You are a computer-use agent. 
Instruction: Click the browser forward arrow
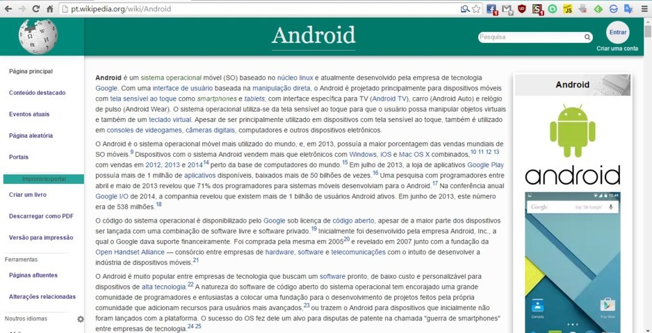tap(22, 9)
